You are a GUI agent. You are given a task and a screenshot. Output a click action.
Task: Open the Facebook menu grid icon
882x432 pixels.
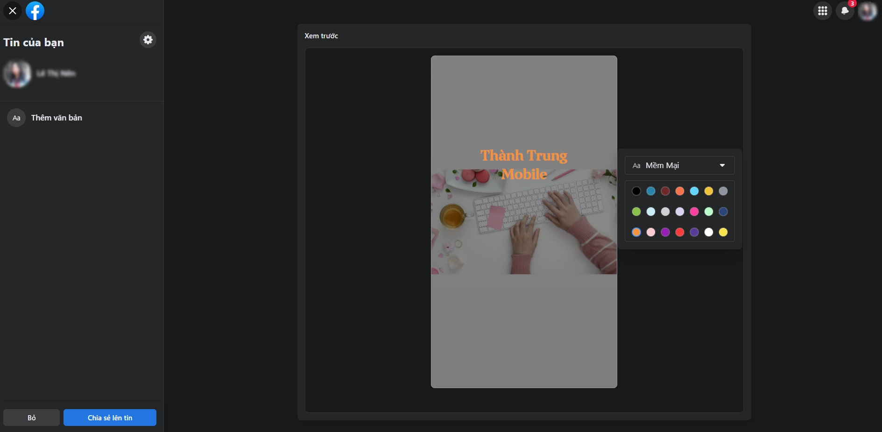point(823,11)
